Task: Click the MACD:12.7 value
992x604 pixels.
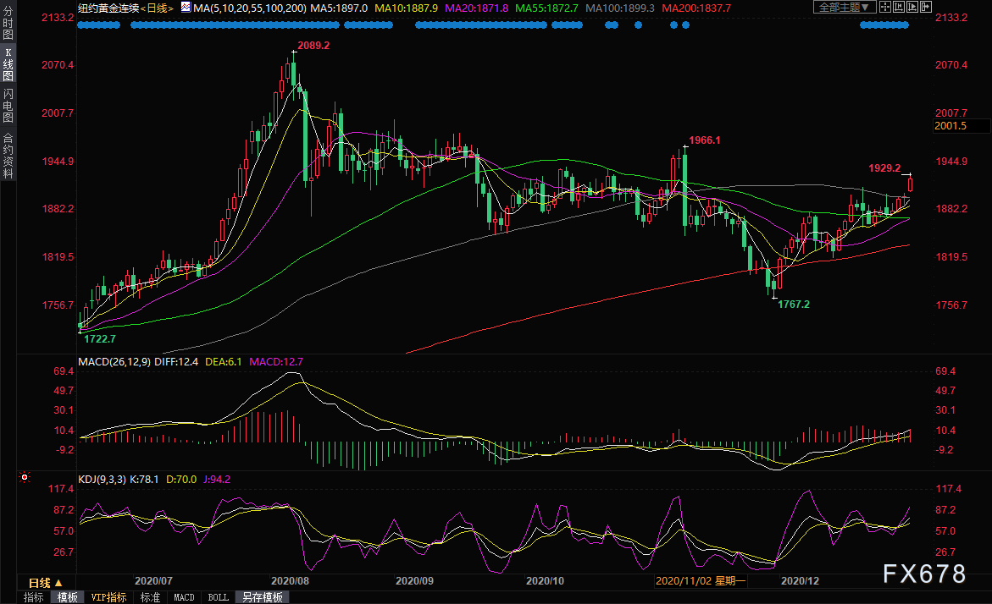Action: 276,362
